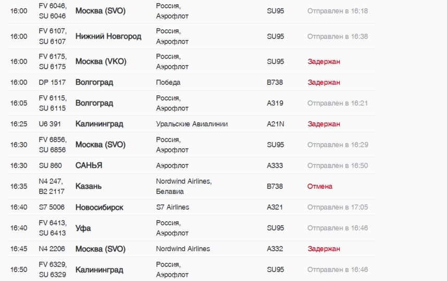Click Отправлен в 16:50 status
The image size is (447, 281).
point(338,165)
